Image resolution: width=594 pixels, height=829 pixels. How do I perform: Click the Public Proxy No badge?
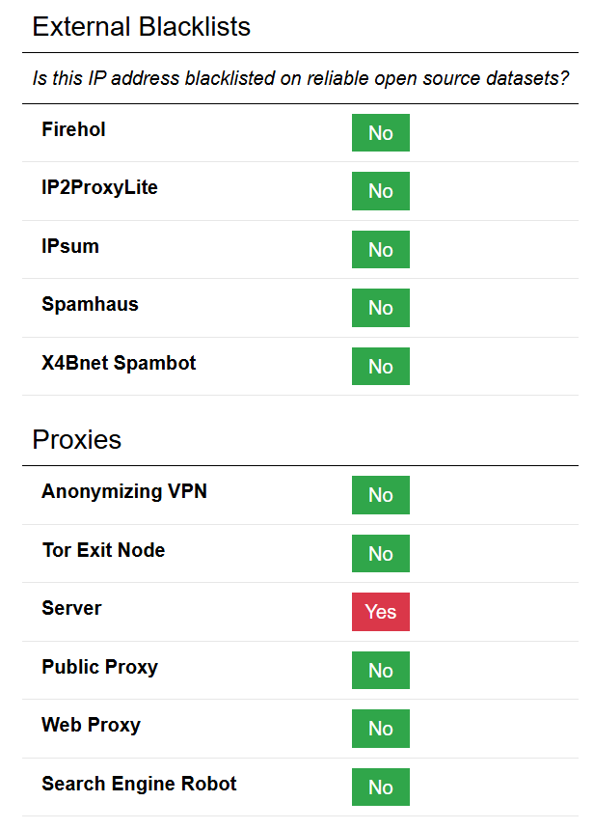coord(380,671)
